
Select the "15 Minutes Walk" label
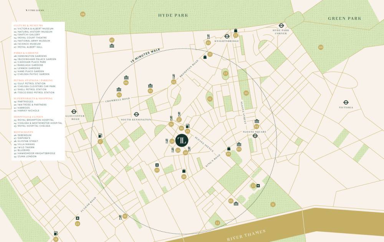point(145,56)
